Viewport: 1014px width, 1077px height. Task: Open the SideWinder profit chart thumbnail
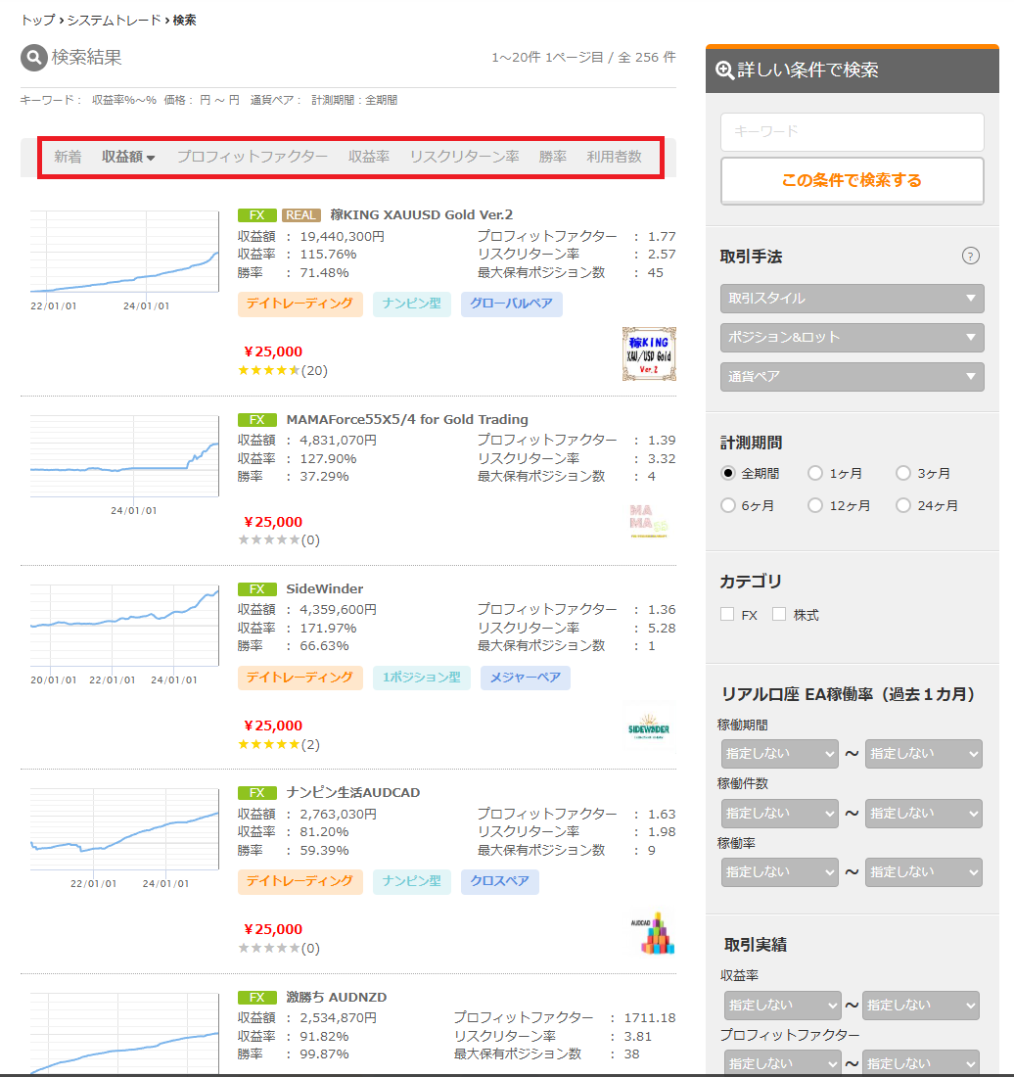pos(124,627)
